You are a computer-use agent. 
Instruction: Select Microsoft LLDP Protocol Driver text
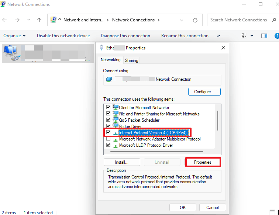tap(146, 145)
